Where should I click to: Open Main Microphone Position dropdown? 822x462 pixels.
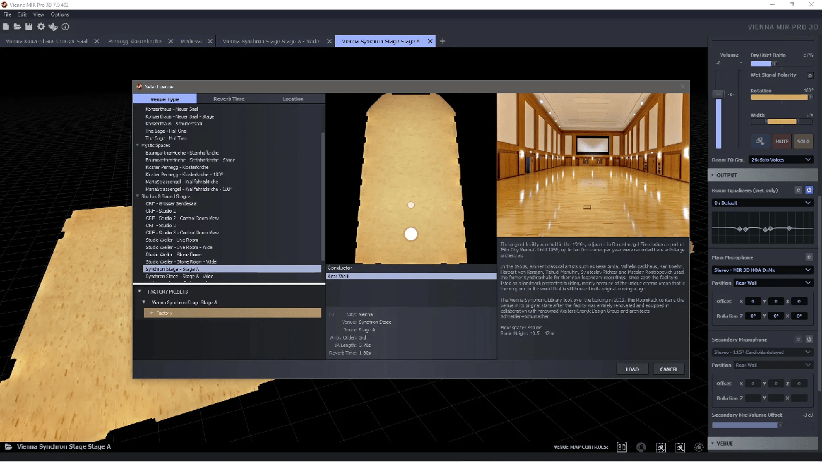773,283
